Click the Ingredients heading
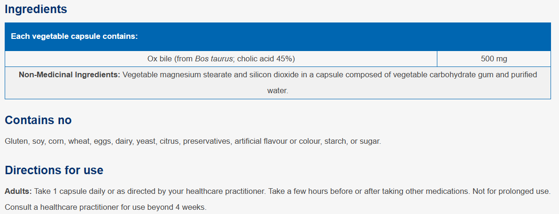559x214 pixels. pyautogui.click(x=36, y=9)
